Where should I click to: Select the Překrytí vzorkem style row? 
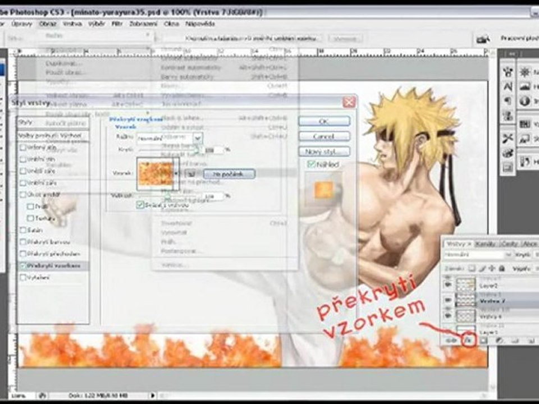53,265
